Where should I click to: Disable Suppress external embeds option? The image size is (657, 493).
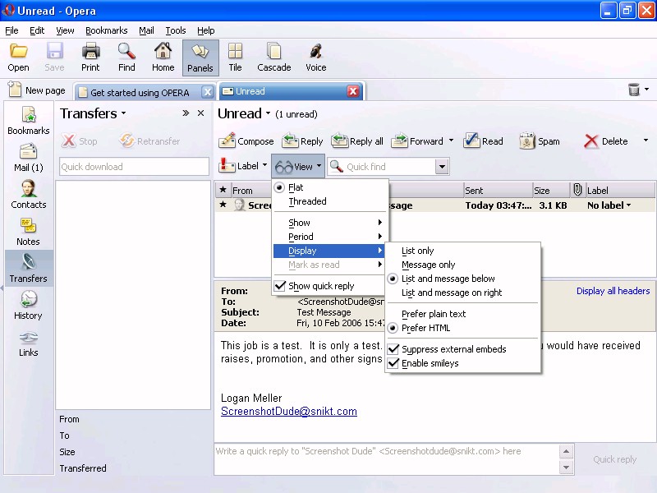tap(453, 349)
